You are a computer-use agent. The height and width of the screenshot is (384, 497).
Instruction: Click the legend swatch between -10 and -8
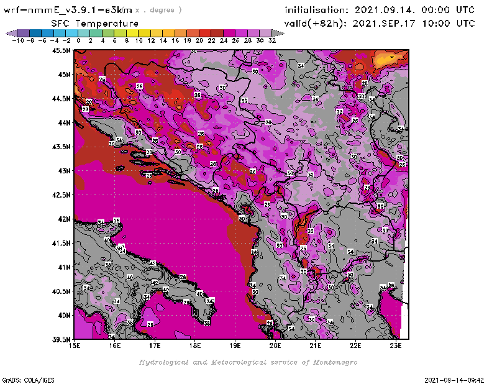24,33
